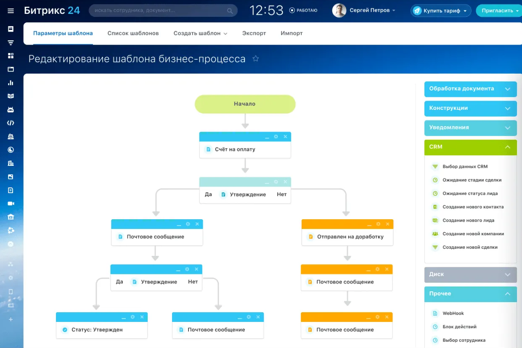
Task: Click the employee and document search field
Action: pos(160,11)
